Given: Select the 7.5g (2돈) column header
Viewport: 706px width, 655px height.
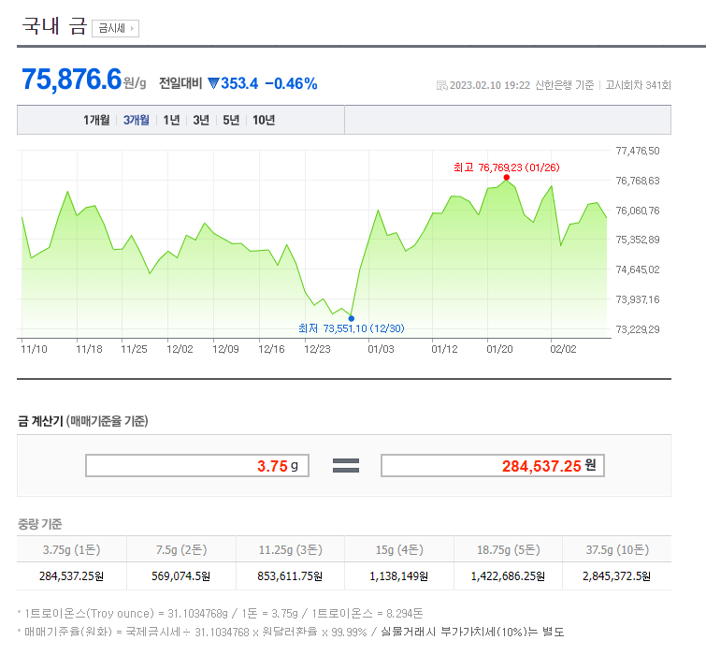Looking at the screenshot, I should tap(181, 549).
